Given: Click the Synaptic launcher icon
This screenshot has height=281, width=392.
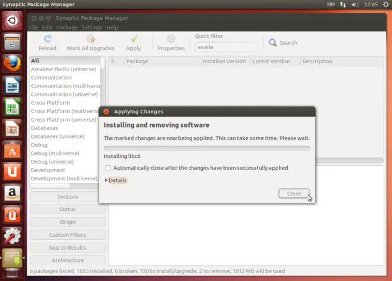Looking at the screenshot, I should pos(12,258).
